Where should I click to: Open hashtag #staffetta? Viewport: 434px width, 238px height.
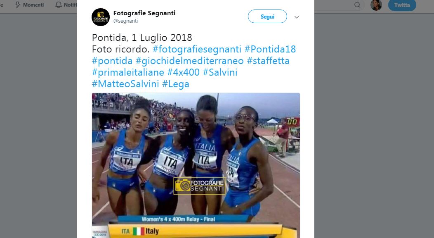[268, 61]
